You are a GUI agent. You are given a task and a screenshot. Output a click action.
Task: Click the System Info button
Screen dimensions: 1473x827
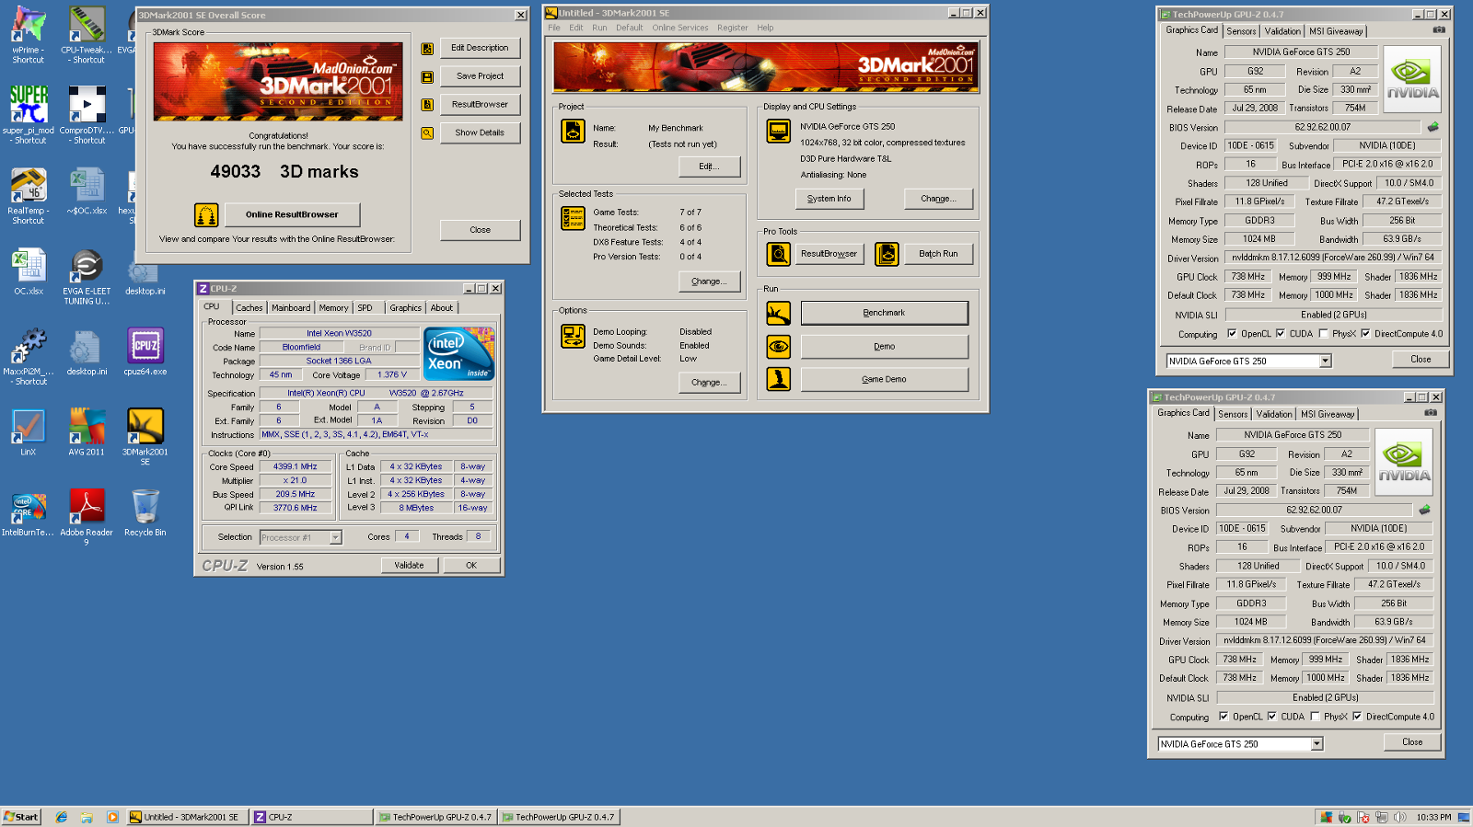coord(829,199)
